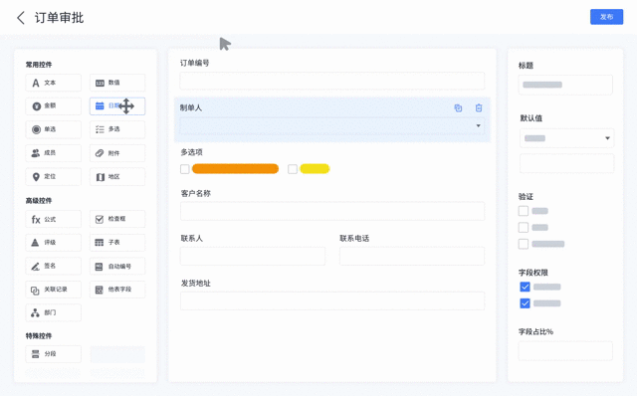Enable the first 验证 checkbox
The image size is (637, 396).
[524, 211]
